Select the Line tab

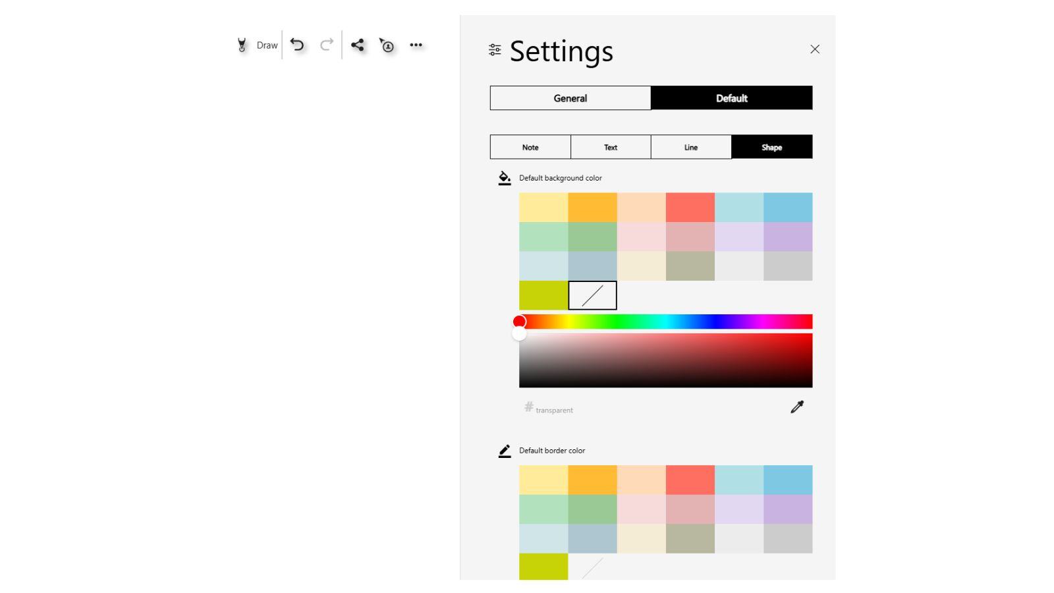691,147
